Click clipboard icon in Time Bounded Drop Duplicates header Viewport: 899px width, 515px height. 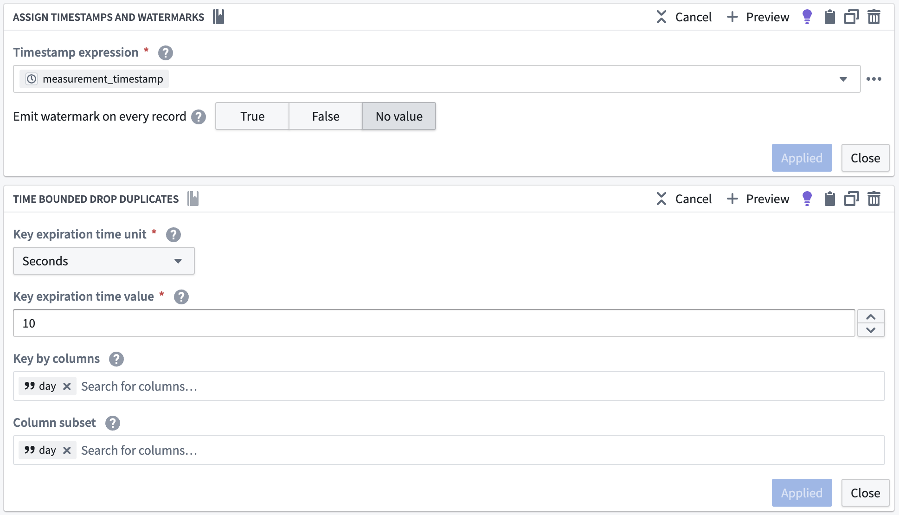point(830,199)
